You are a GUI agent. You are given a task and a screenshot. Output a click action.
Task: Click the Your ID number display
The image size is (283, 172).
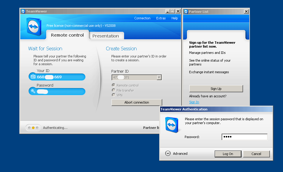click(49, 77)
